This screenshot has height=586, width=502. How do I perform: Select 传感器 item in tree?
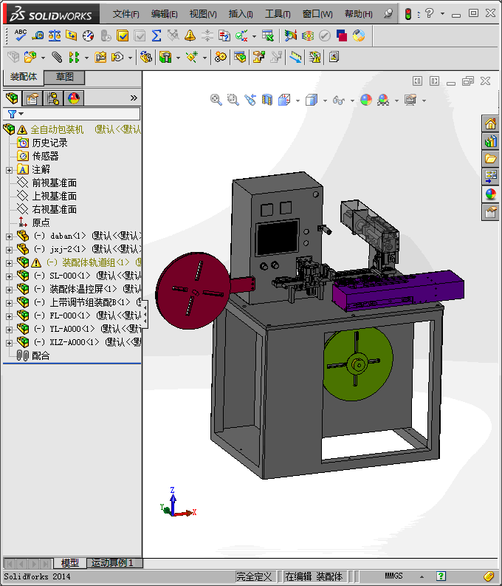(46, 156)
